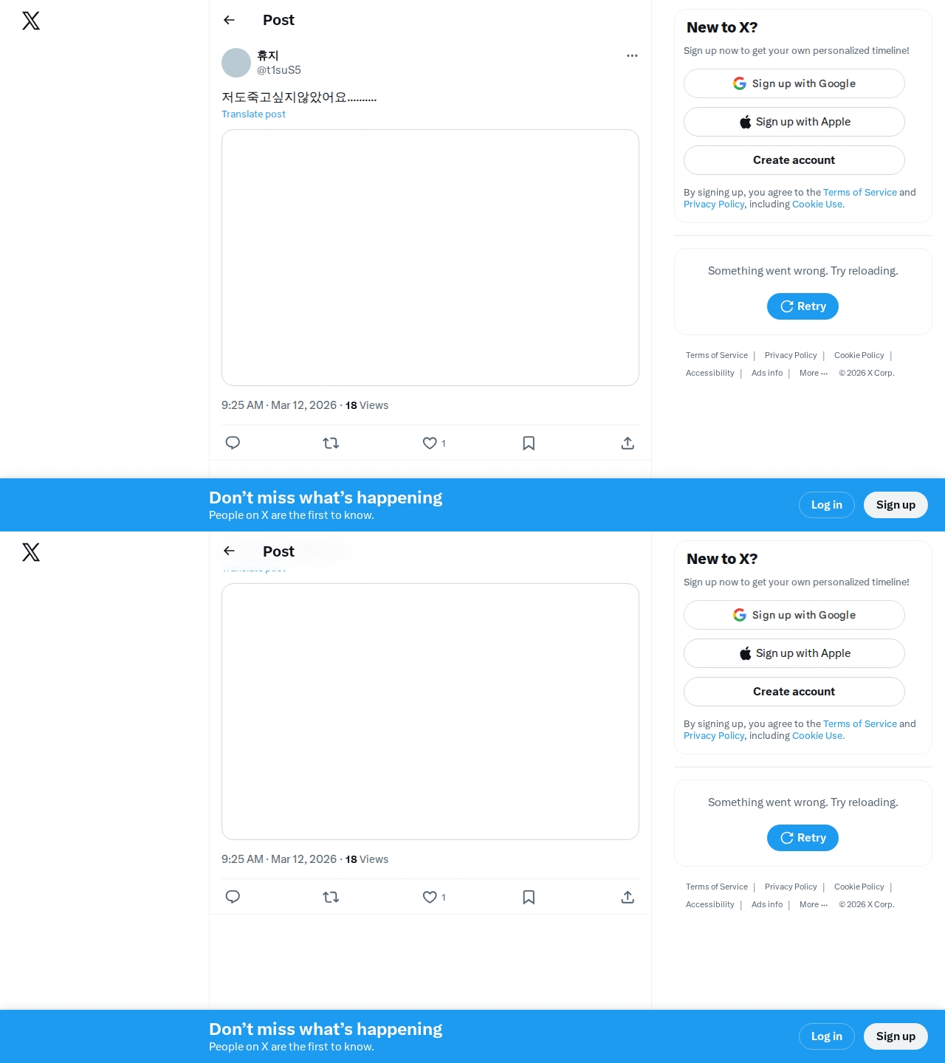Expand the lower footer's More links
The height and width of the screenshot is (1063, 945).
pos(814,904)
